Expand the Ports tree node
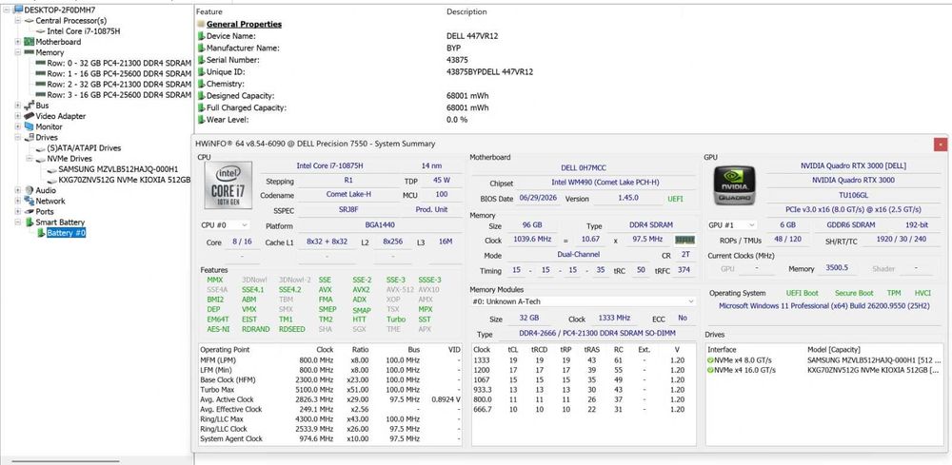This screenshot has height=465, width=952. pos(18,212)
